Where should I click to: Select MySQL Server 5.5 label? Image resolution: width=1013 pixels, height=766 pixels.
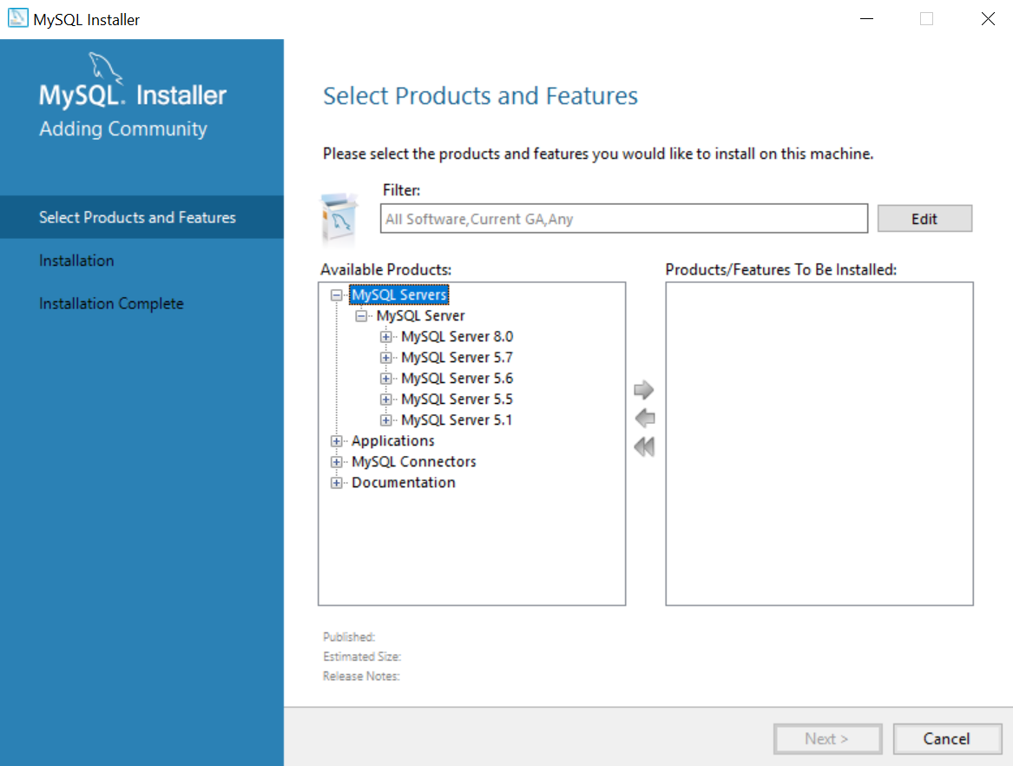pos(457,399)
